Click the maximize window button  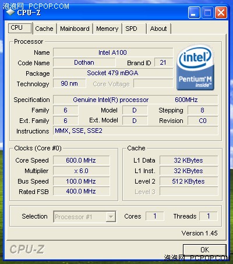207,13
